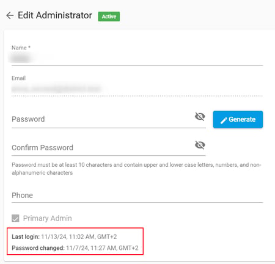Click the password requirements hint text
Viewport: 275px width, 264px height.
[x=136, y=169]
